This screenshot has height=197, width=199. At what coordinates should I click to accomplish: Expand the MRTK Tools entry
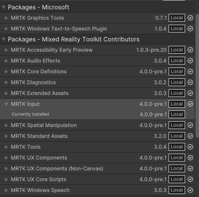point(7,147)
